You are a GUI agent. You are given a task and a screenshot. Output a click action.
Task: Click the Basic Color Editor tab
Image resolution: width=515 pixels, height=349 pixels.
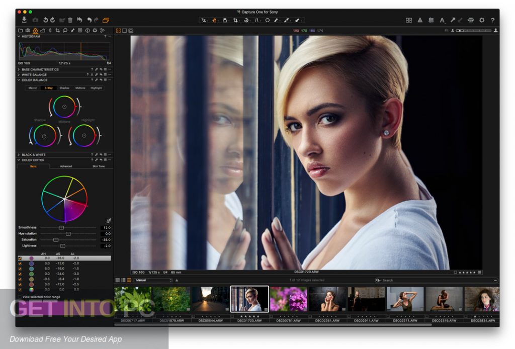pos(33,166)
